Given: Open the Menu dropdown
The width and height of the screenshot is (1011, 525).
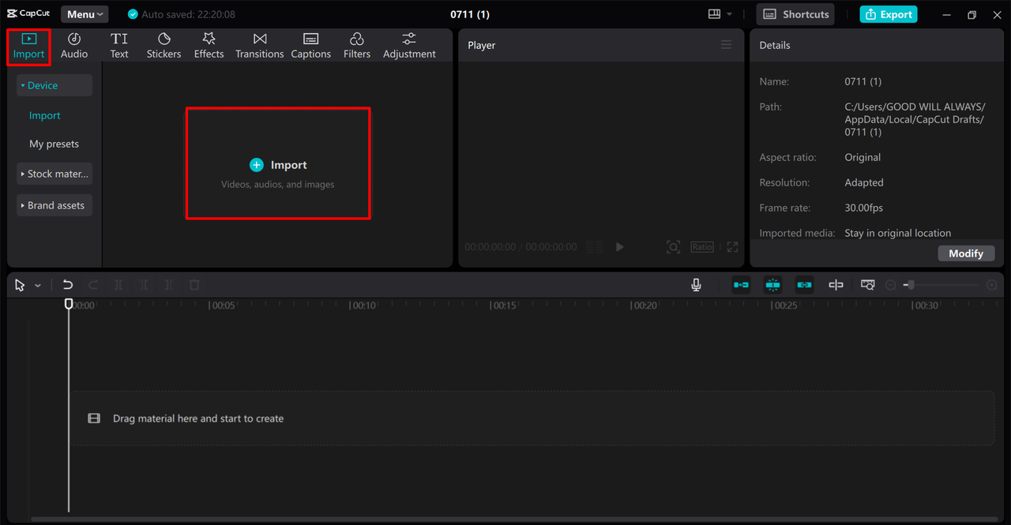Looking at the screenshot, I should pos(85,14).
